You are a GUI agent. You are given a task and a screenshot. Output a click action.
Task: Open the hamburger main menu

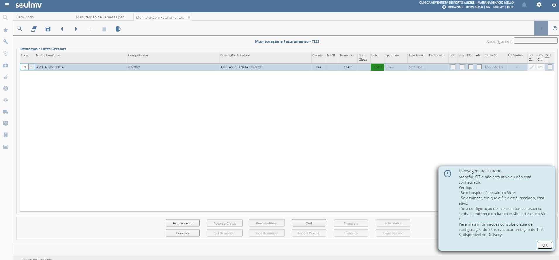7,5
